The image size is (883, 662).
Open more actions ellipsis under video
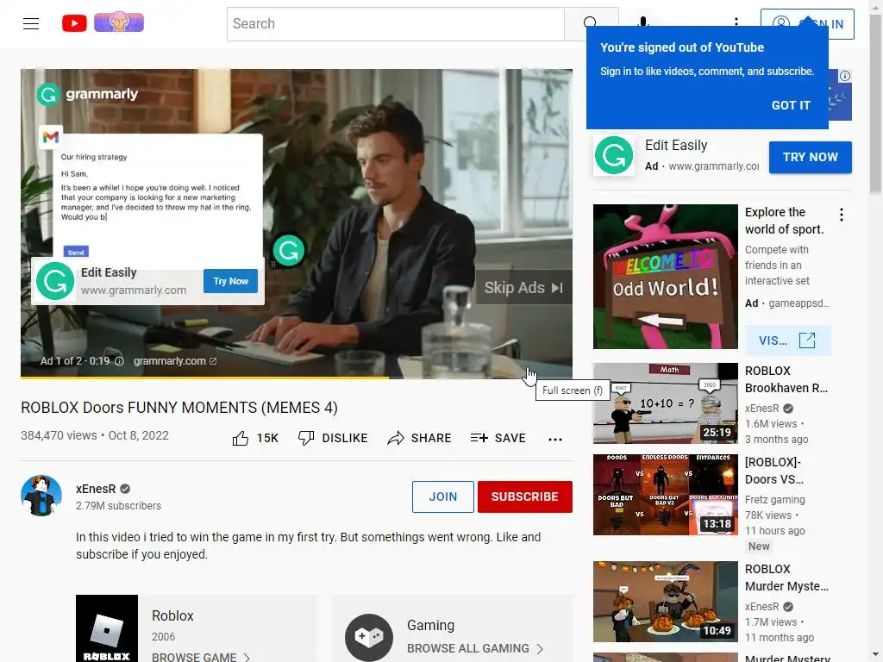[x=555, y=439]
